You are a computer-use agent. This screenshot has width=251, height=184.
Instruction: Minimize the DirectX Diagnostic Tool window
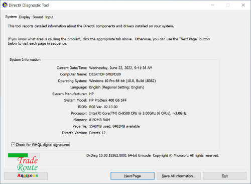(213, 5)
